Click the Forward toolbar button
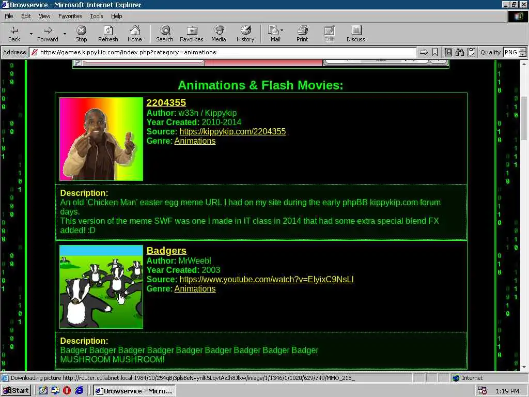 tap(48, 34)
